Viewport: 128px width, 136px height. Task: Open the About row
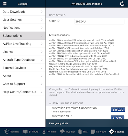tap(23, 76)
